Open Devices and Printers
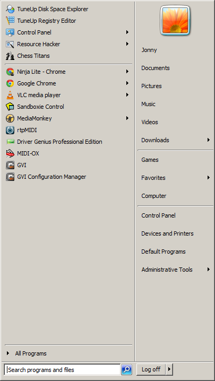 [x=167, y=233]
